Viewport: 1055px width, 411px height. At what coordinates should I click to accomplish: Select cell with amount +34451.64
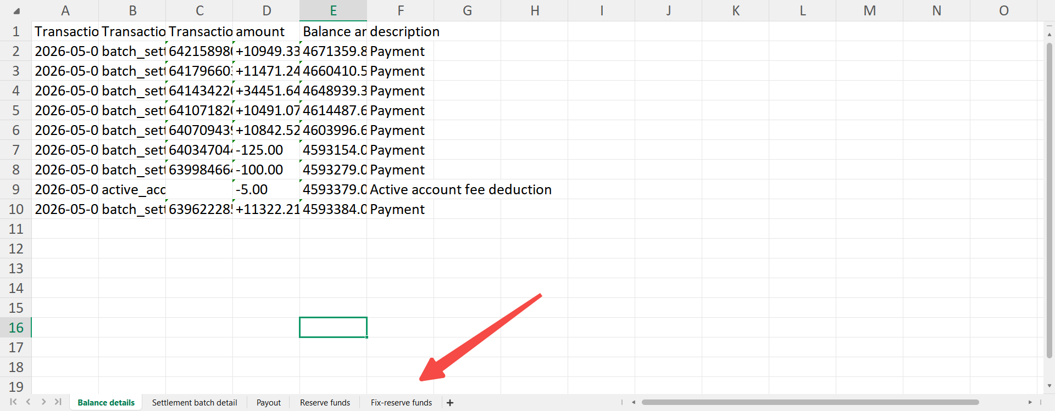pyautogui.click(x=266, y=91)
